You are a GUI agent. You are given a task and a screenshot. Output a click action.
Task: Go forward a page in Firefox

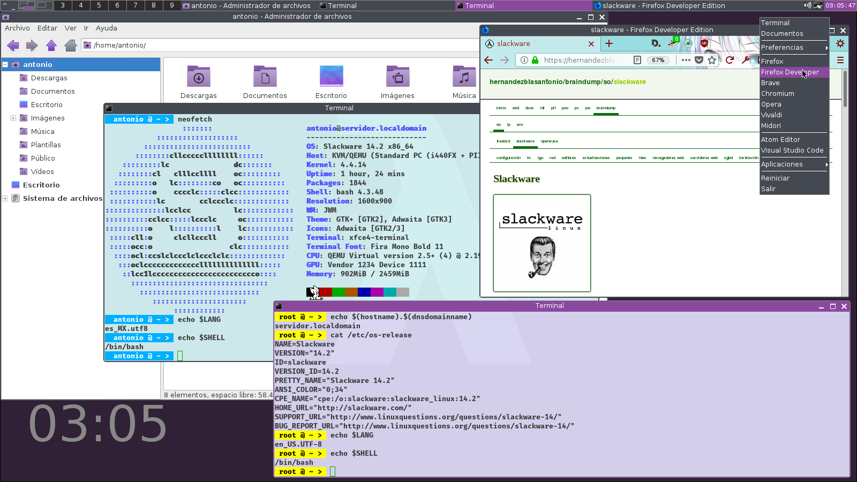click(x=505, y=60)
